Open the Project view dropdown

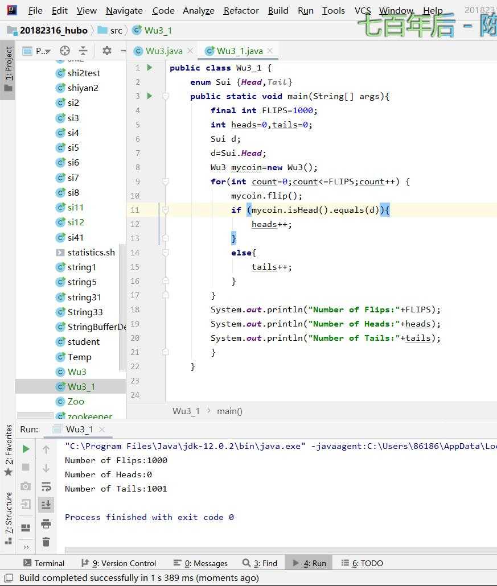coord(37,51)
